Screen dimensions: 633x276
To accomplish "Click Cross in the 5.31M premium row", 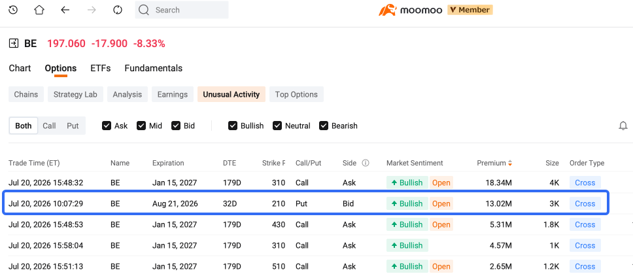I will coord(585,225).
